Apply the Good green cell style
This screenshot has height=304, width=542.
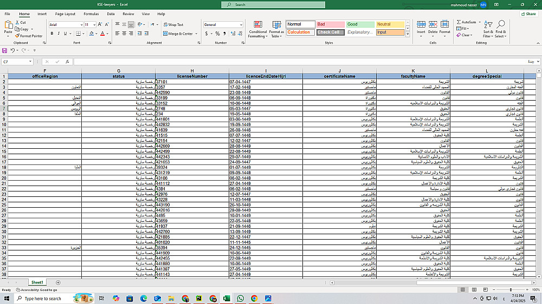(x=360, y=24)
